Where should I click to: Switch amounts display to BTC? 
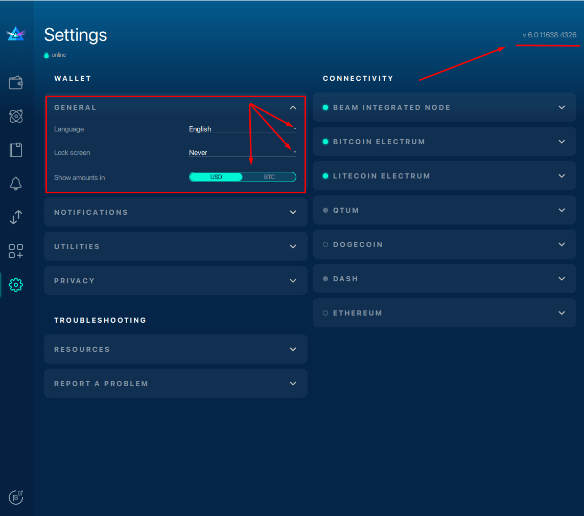point(269,177)
